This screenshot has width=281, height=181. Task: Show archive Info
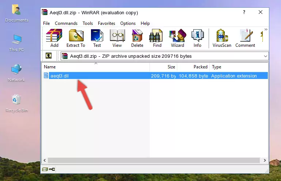coord(197,38)
